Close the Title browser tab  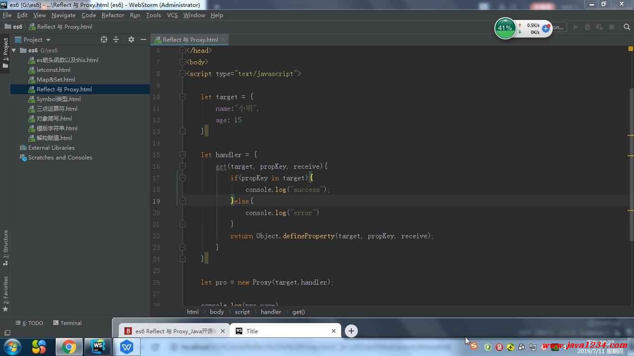click(334, 331)
